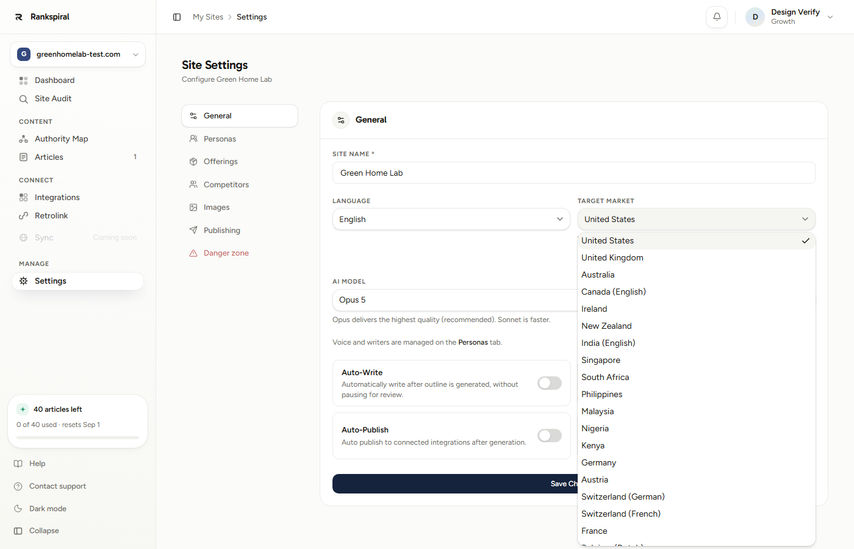854x549 pixels.
Task: Select the General settings tab
Action: tap(240, 116)
